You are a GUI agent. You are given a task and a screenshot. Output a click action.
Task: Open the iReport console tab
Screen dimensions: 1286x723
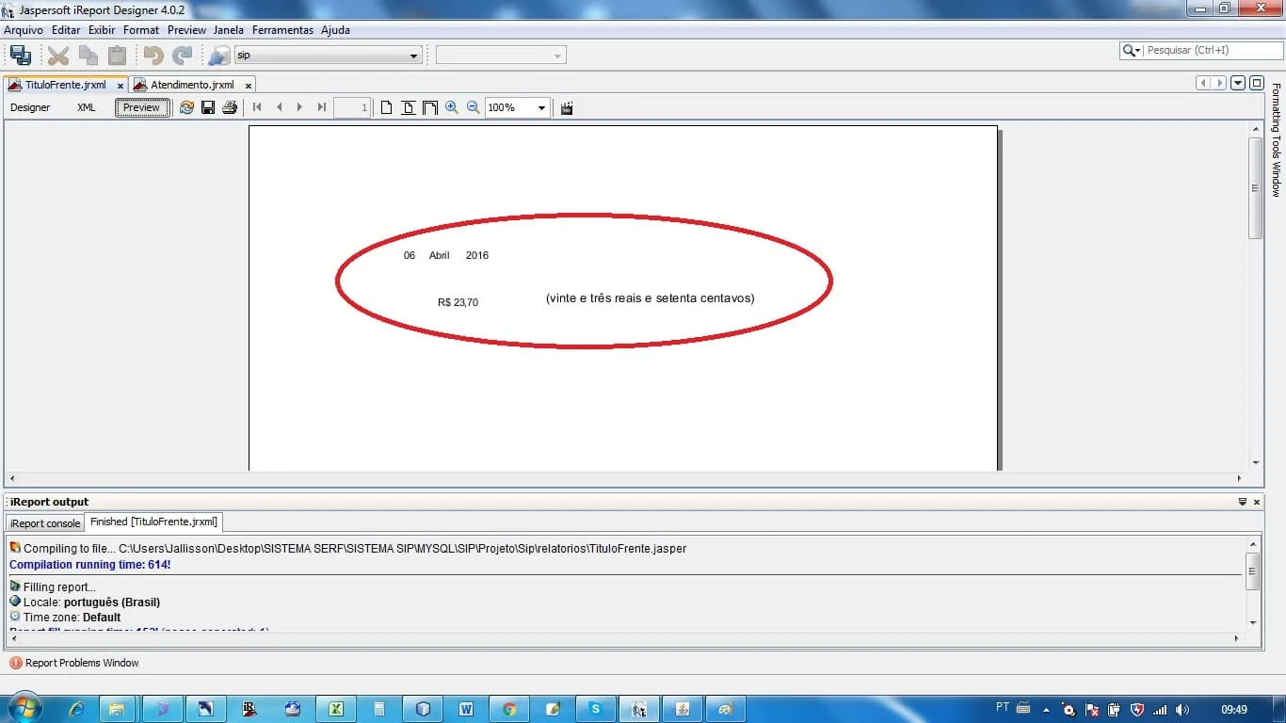tap(45, 523)
